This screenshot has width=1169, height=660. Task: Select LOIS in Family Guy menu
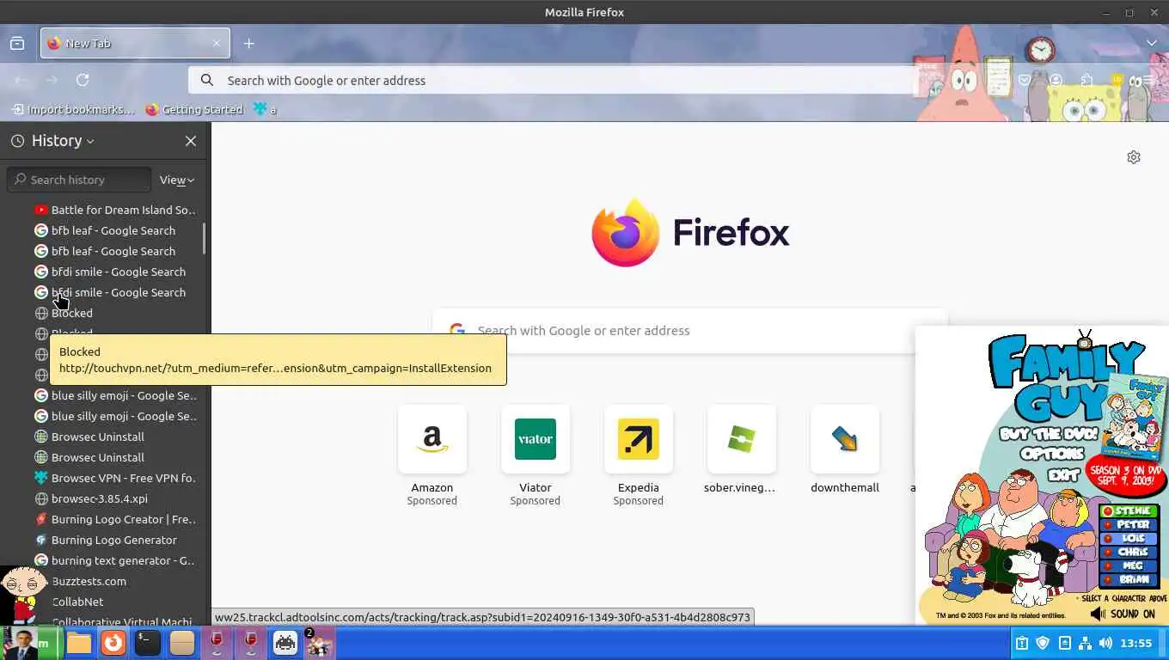click(x=1130, y=539)
